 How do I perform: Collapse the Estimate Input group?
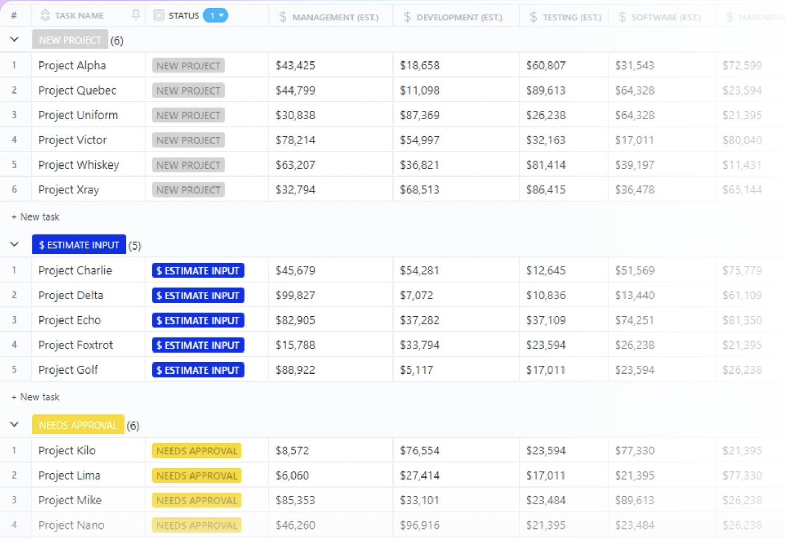14,245
